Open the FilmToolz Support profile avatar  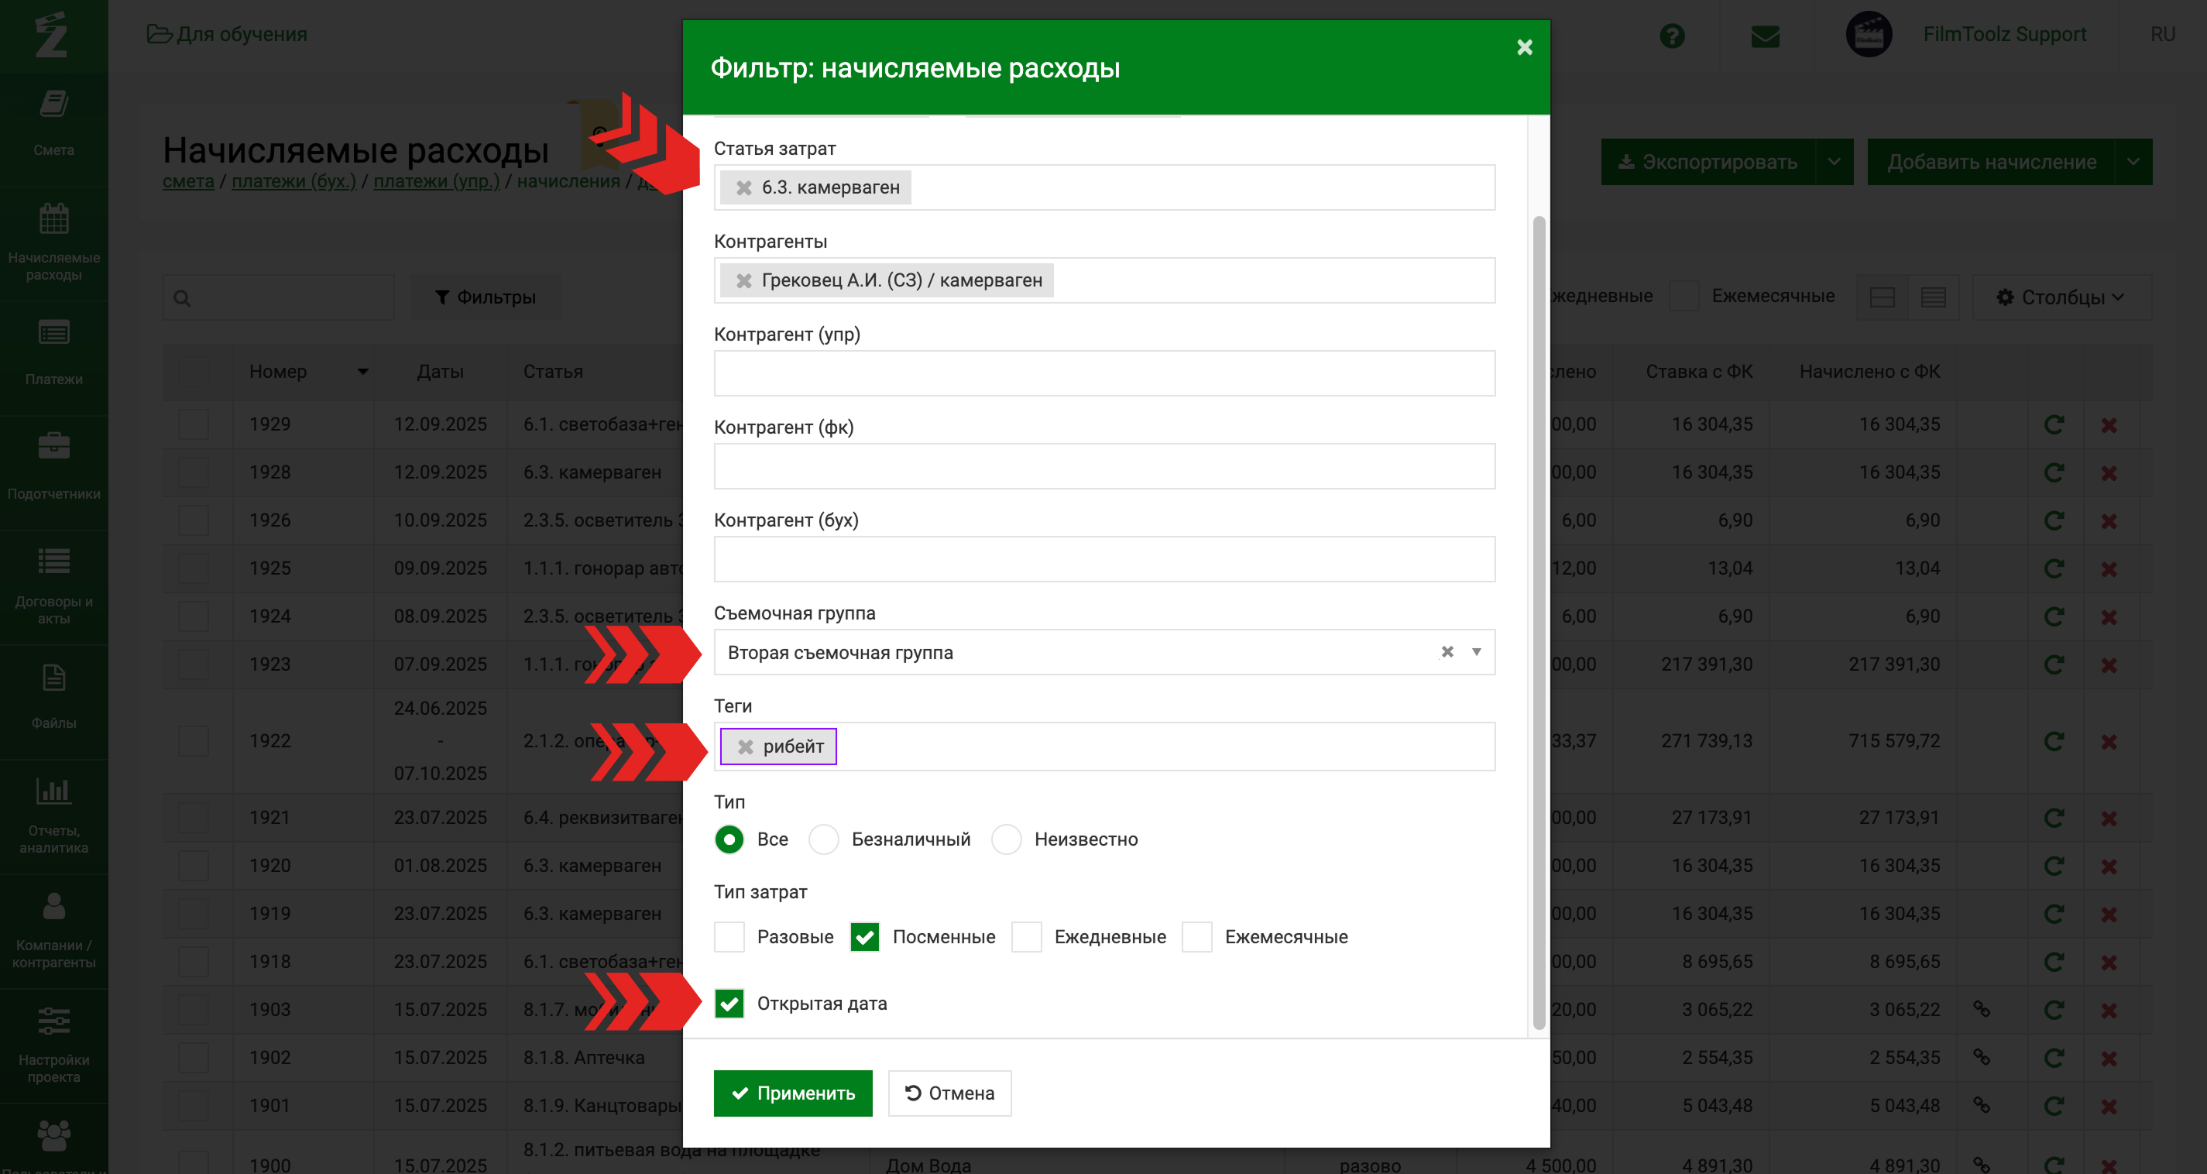1869,35
